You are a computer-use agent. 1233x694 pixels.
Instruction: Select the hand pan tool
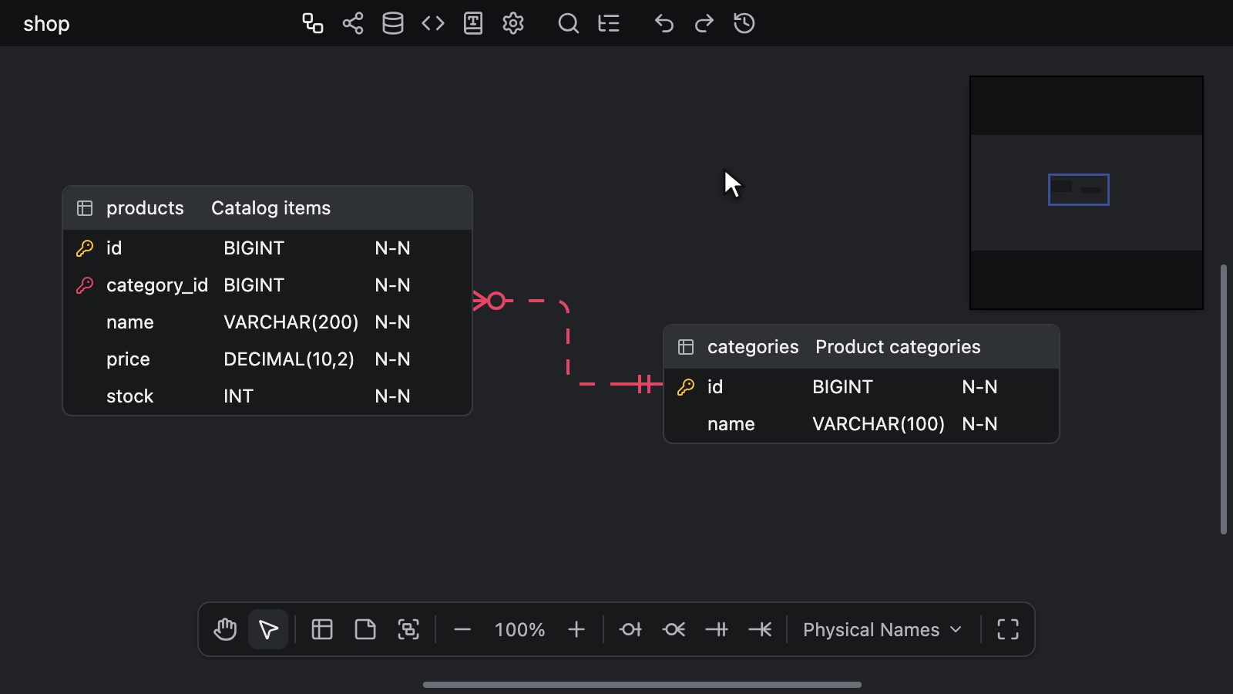pyautogui.click(x=225, y=629)
